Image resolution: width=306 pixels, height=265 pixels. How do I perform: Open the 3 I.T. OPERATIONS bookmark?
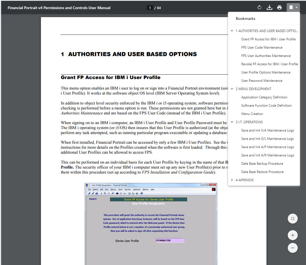coord(249,122)
